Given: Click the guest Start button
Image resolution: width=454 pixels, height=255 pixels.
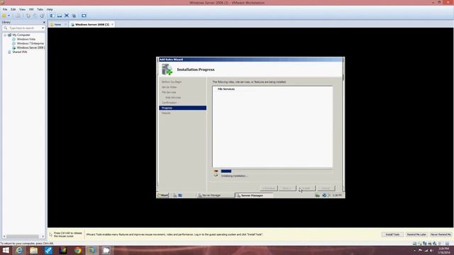Looking at the screenshot, I should click(x=162, y=195).
